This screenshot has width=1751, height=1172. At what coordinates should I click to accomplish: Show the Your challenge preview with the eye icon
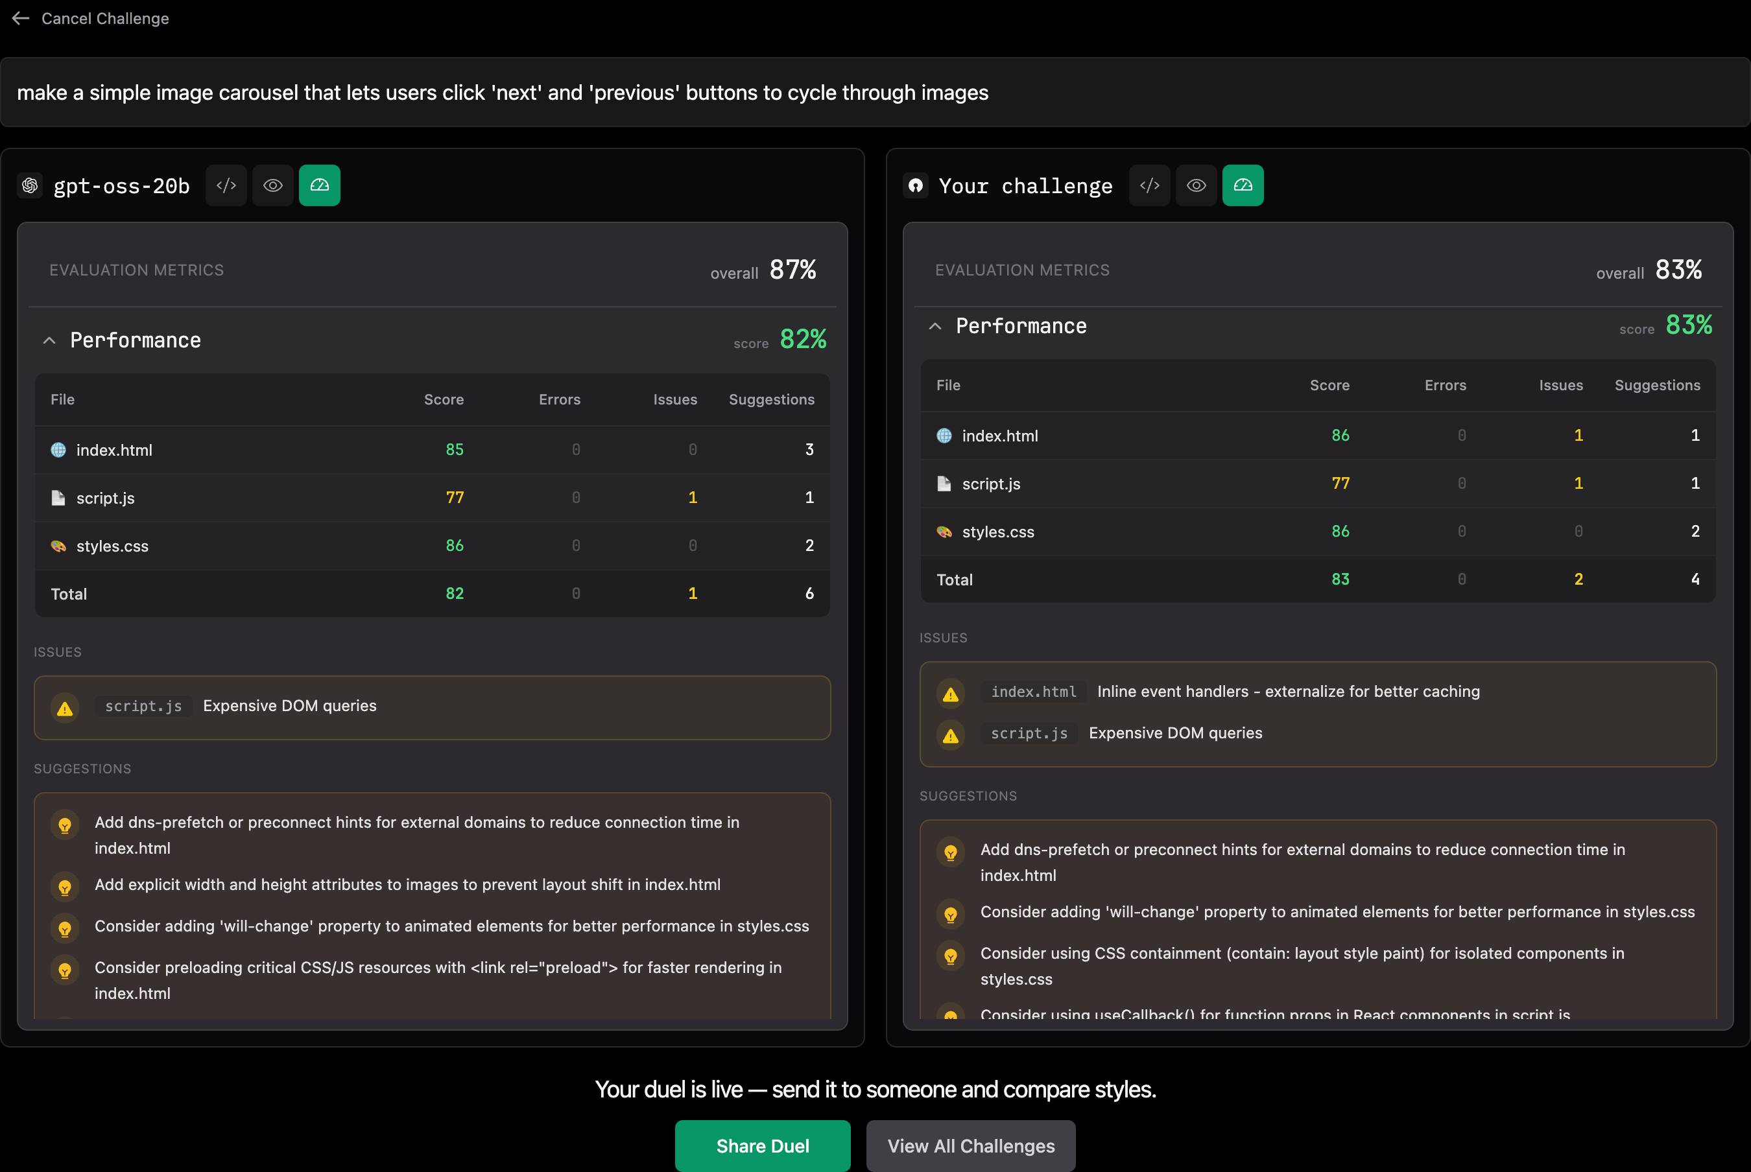1195,185
